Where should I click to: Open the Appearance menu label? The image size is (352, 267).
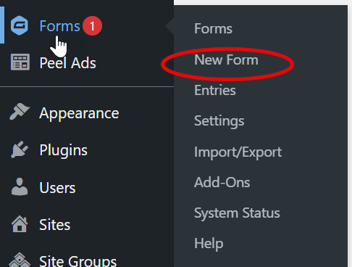79,113
